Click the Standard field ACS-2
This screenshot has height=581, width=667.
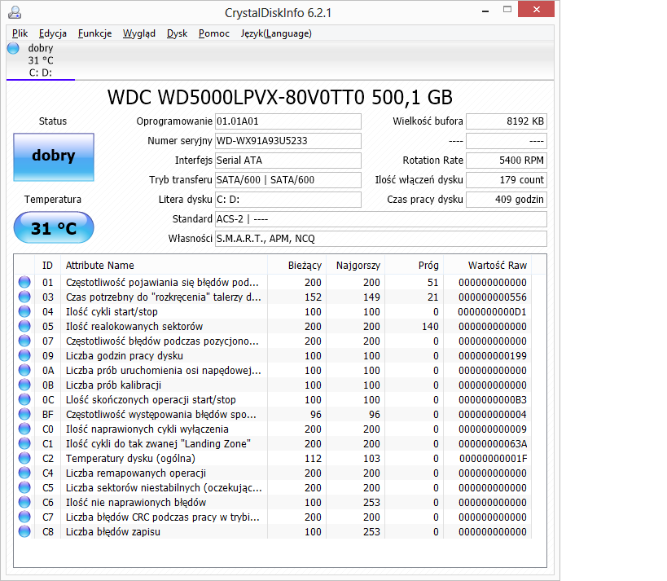tap(380, 219)
